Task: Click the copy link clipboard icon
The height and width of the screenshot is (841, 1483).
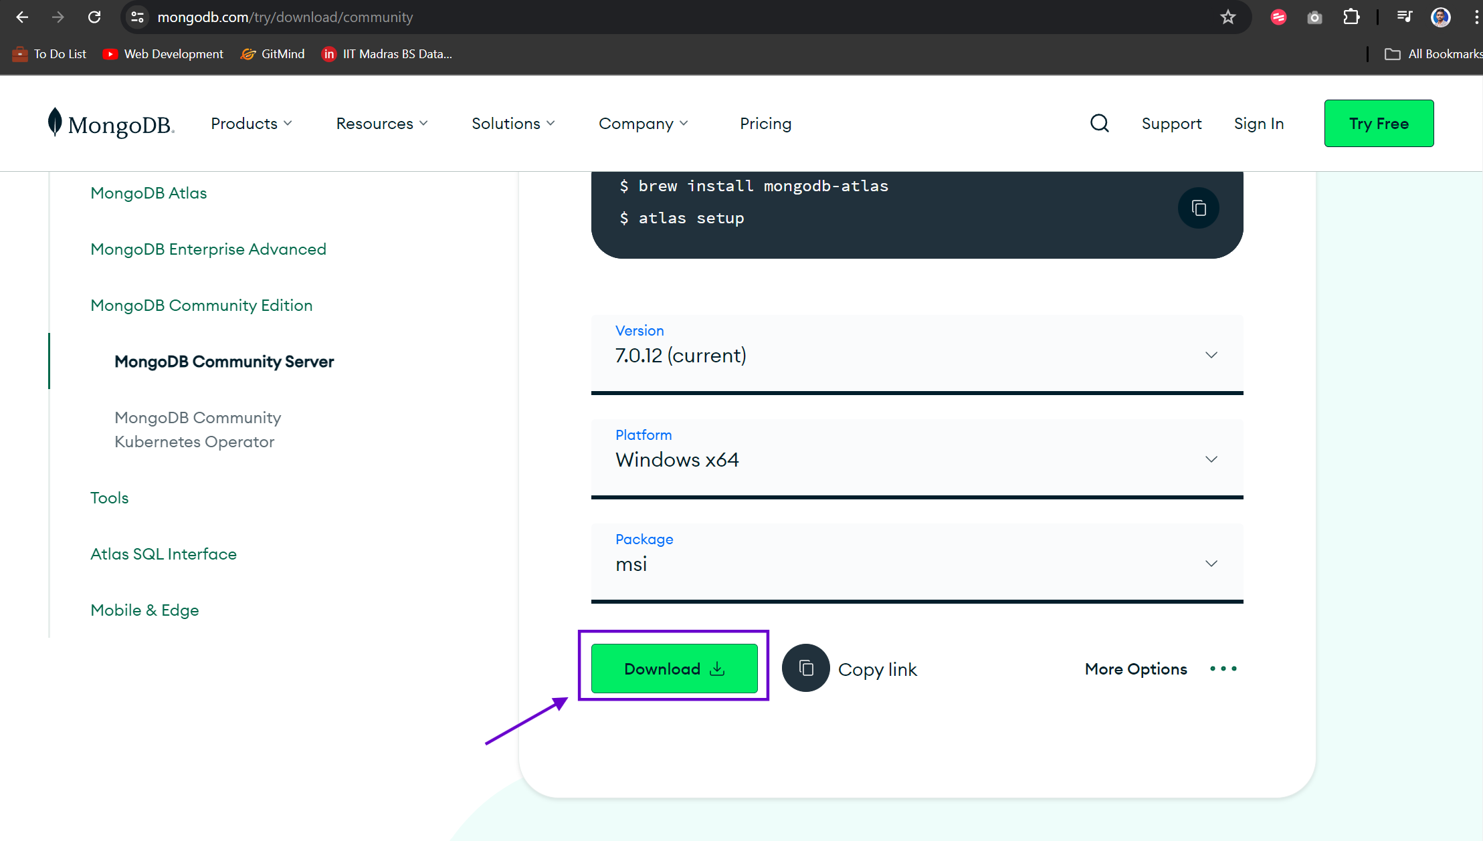Action: coord(805,668)
